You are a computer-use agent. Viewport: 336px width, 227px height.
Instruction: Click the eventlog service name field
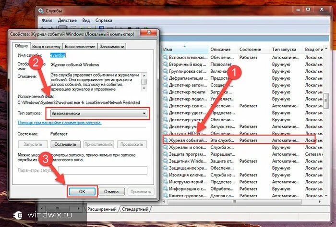pyautogui.click(x=58, y=55)
